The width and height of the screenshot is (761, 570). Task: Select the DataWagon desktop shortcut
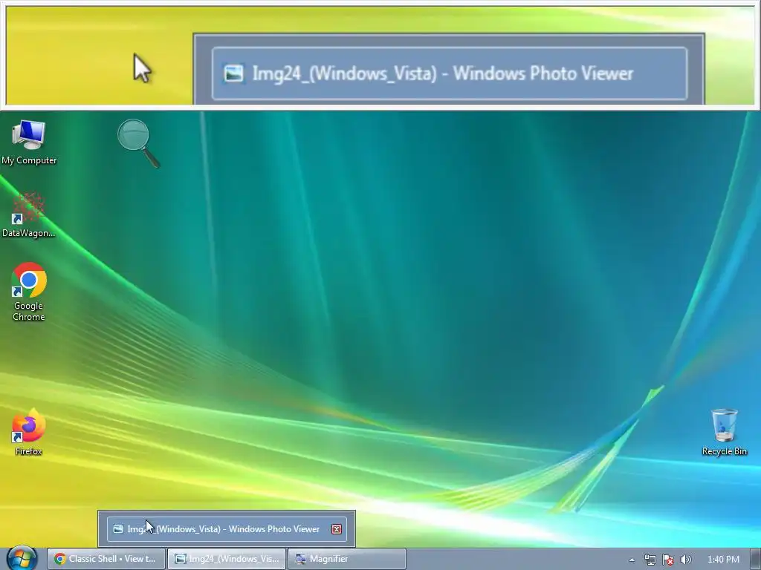coord(29,215)
